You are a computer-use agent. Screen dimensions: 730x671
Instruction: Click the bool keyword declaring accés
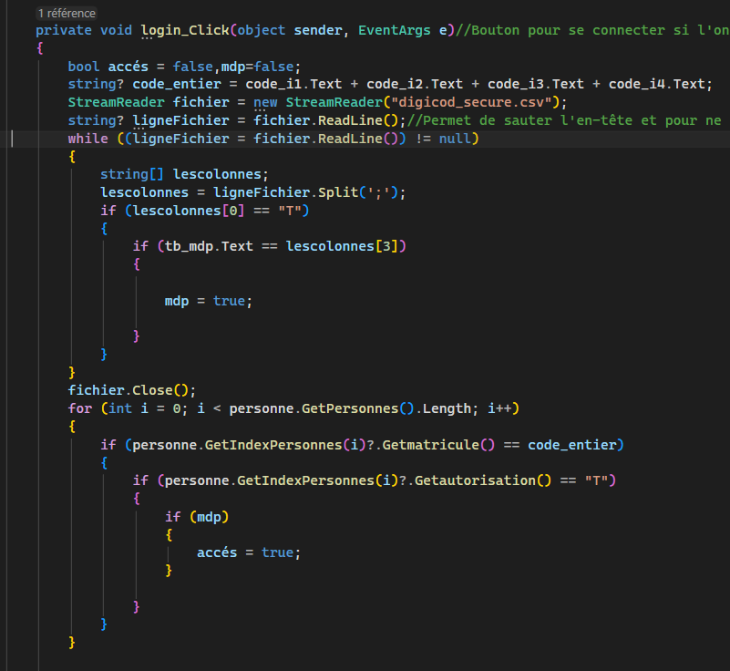[84, 67]
